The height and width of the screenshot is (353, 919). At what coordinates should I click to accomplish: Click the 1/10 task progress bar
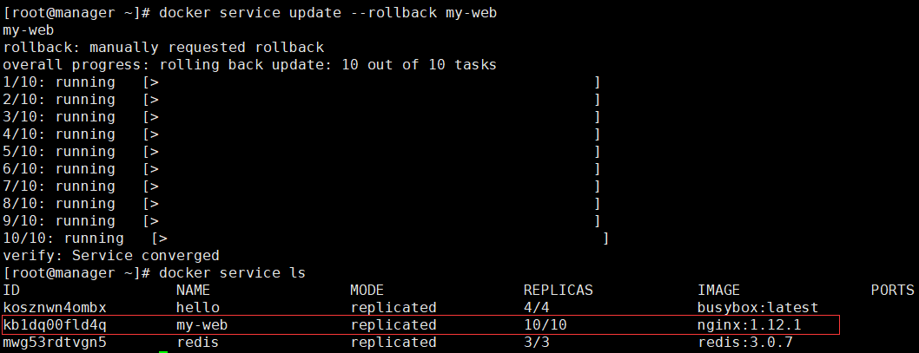[x=372, y=82]
